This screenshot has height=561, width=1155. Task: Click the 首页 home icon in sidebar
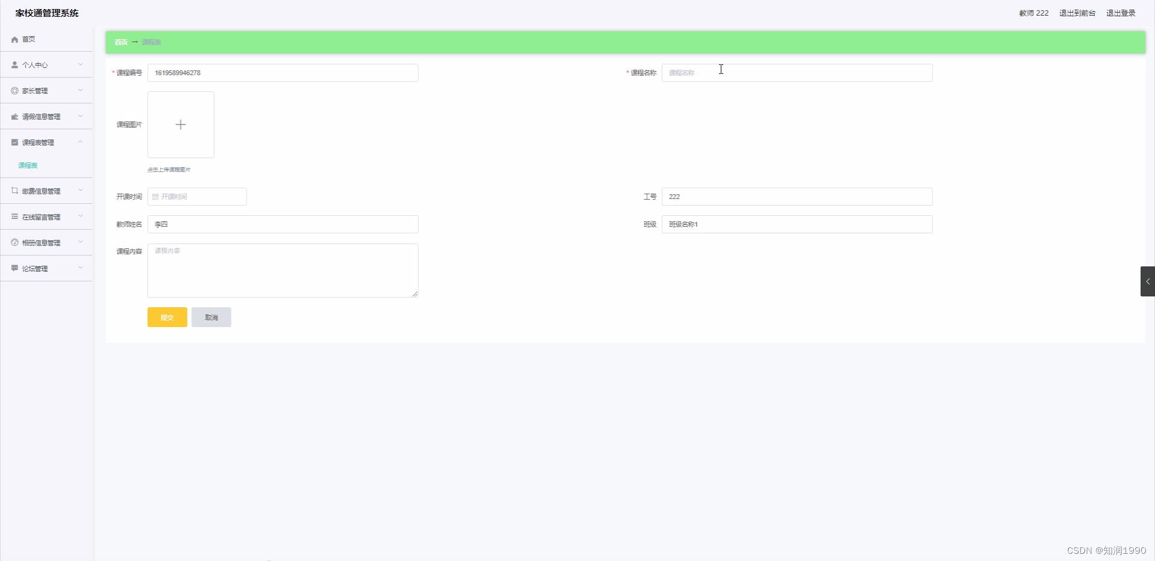point(14,39)
